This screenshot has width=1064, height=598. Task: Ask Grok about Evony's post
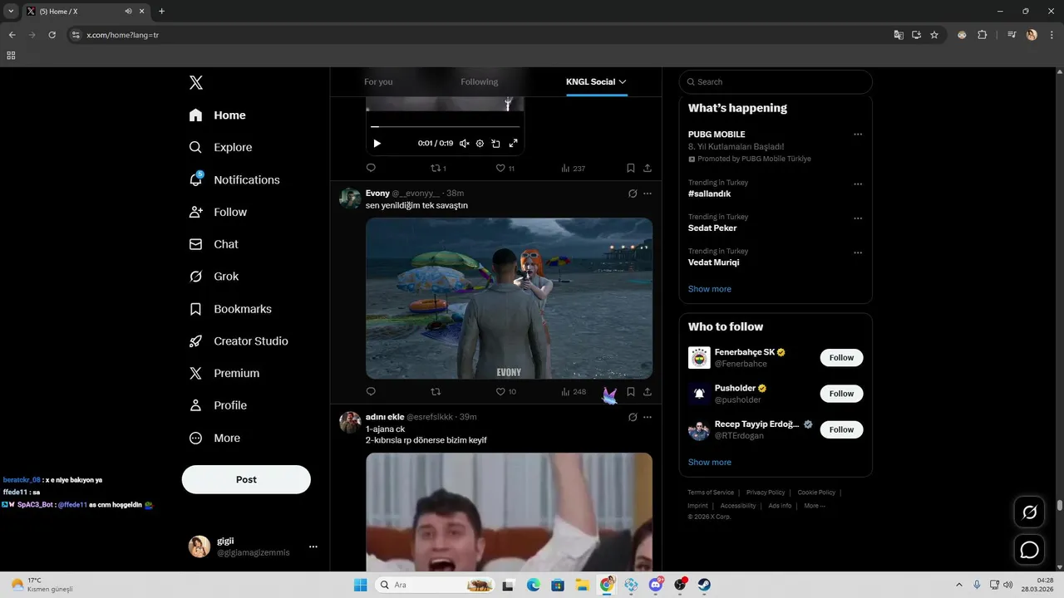click(x=633, y=194)
